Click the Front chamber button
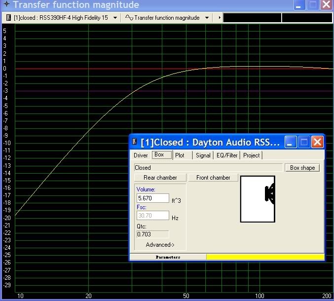 point(213,178)
